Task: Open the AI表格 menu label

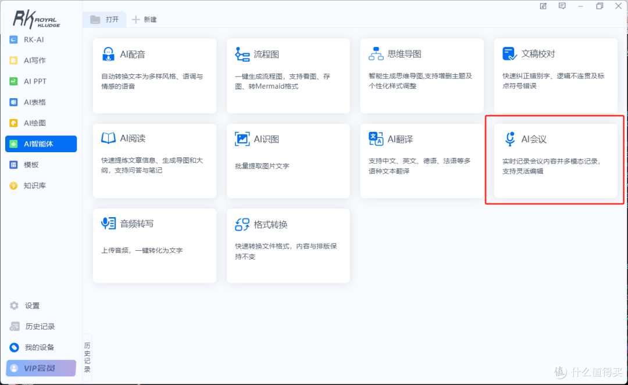Action: pos(35,102)
